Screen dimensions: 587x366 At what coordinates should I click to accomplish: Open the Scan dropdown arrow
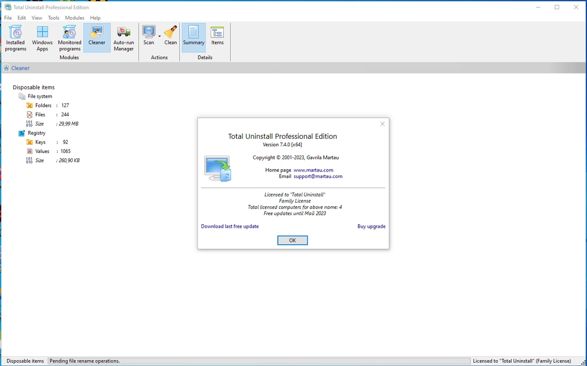[x=159, y=37]
